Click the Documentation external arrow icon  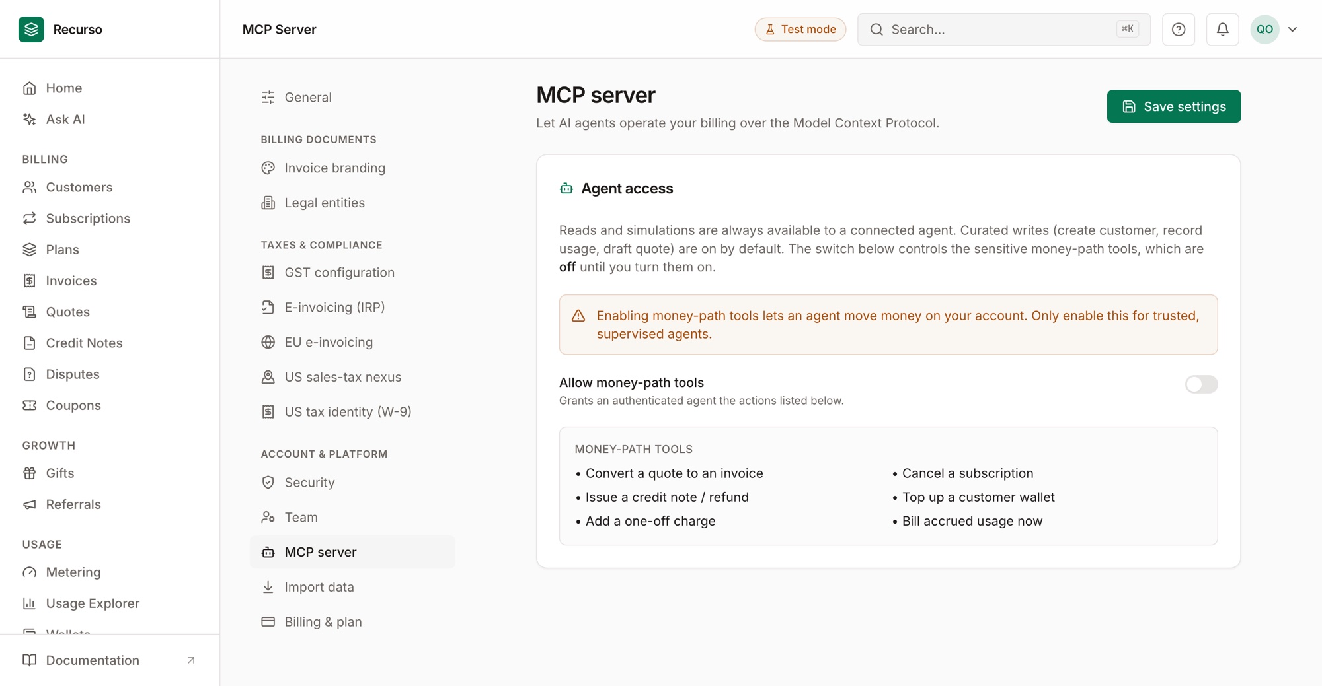191,660
